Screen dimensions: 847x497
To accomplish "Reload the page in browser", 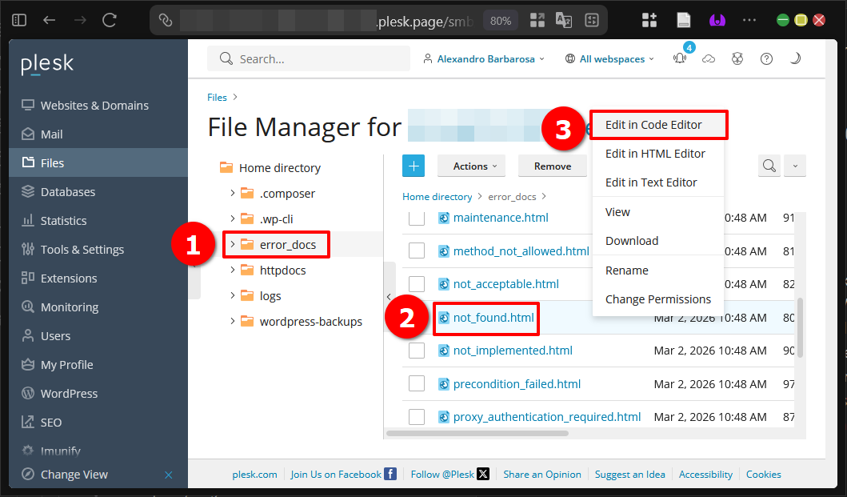I will pyautogui.click(x=110, y=21).
